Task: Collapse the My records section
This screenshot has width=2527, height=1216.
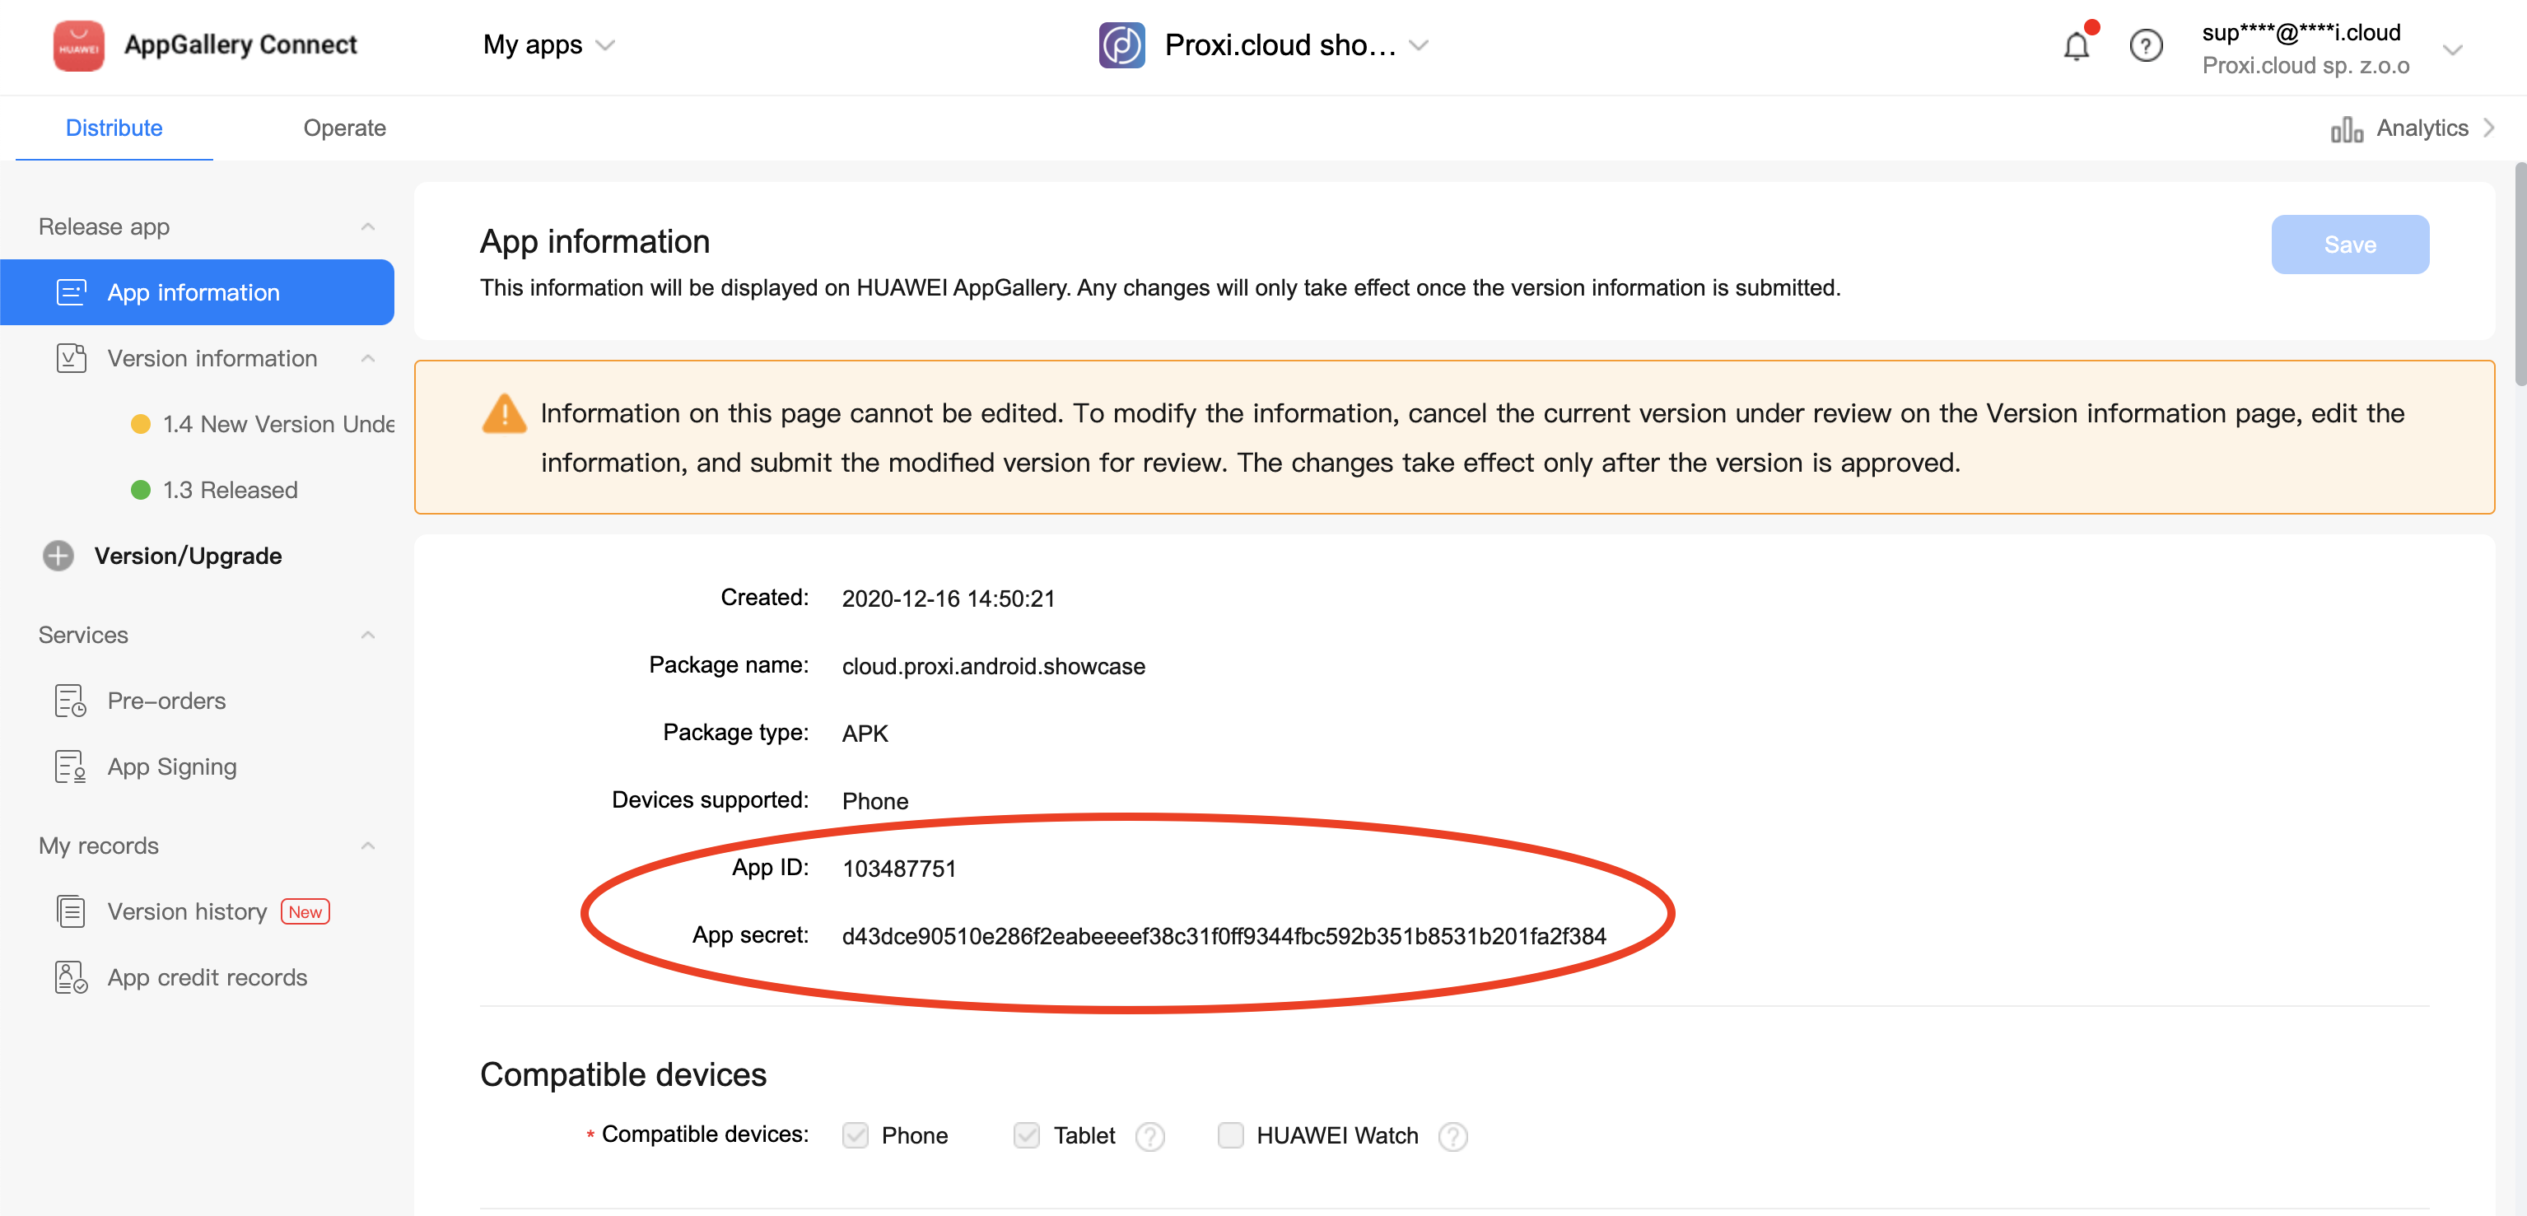Action: point(368,846)
